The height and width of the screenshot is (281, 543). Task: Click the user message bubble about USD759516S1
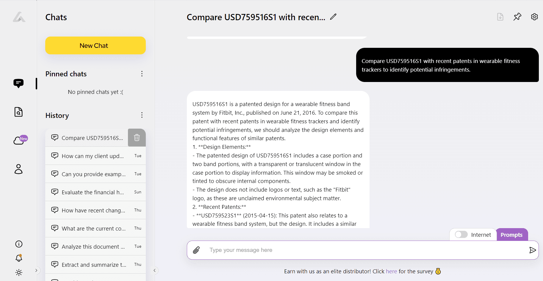pyautogui.click(x=447, y=65)
